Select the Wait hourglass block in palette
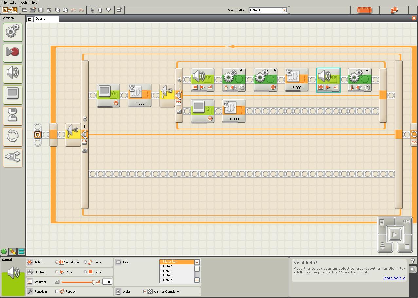The height and width of the screenshot is (298, 418). tap(12, 115)
